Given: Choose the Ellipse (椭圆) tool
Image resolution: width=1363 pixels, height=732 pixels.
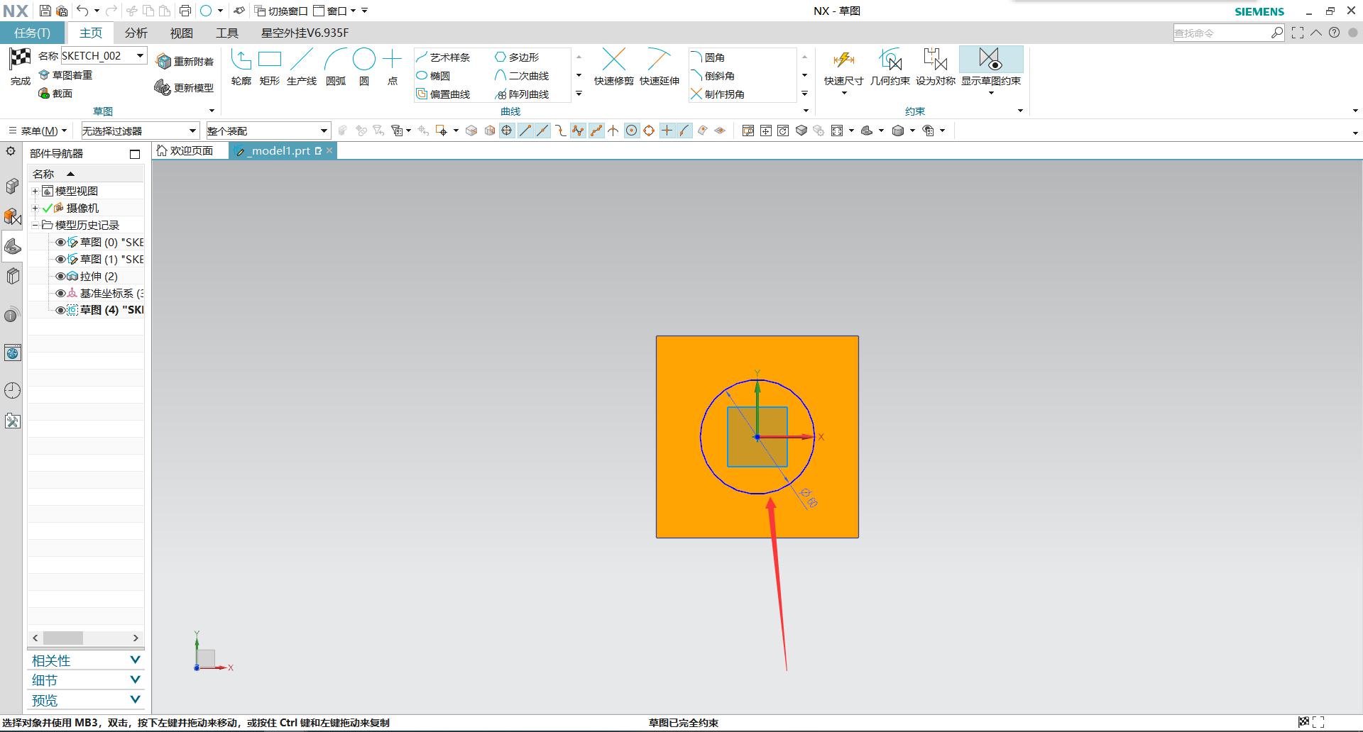Looking at the screenshot, I should (434, 76).
